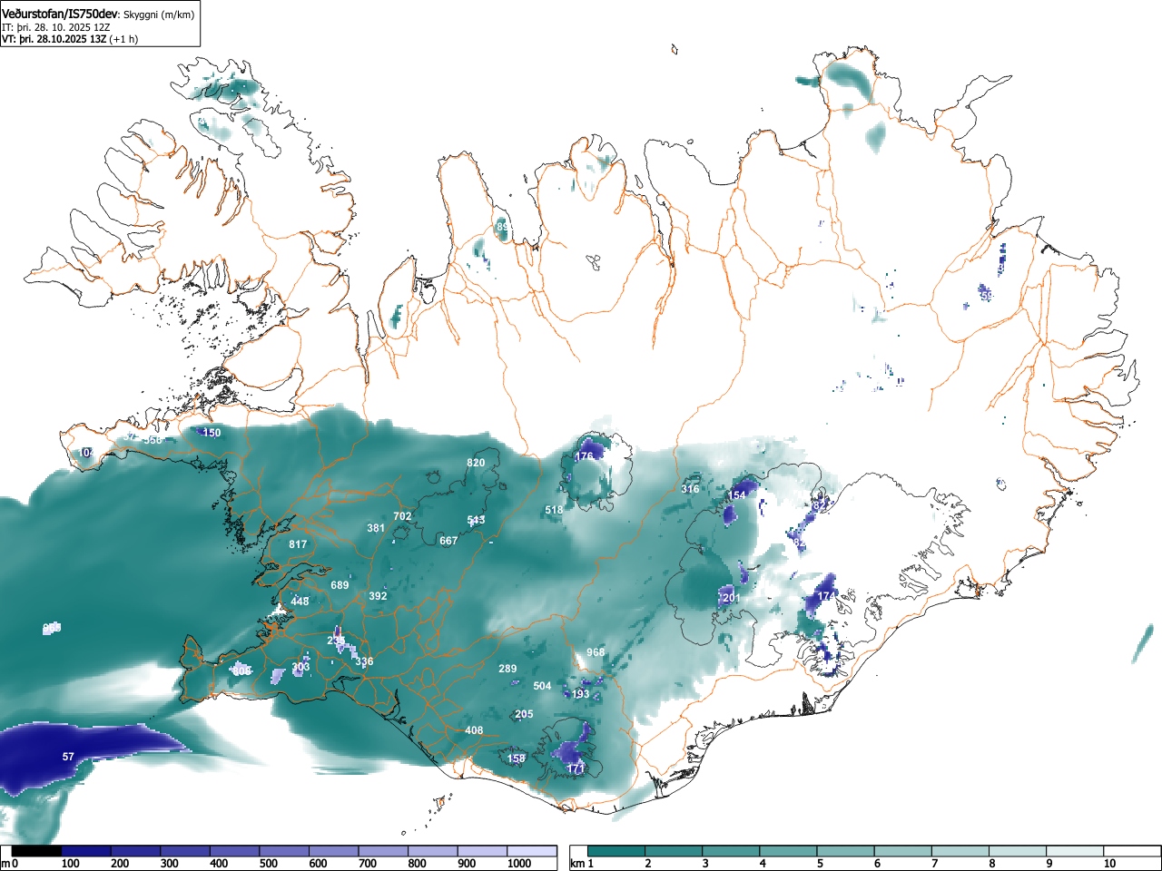
Task: Click map value 381
Action: [376, 528]
